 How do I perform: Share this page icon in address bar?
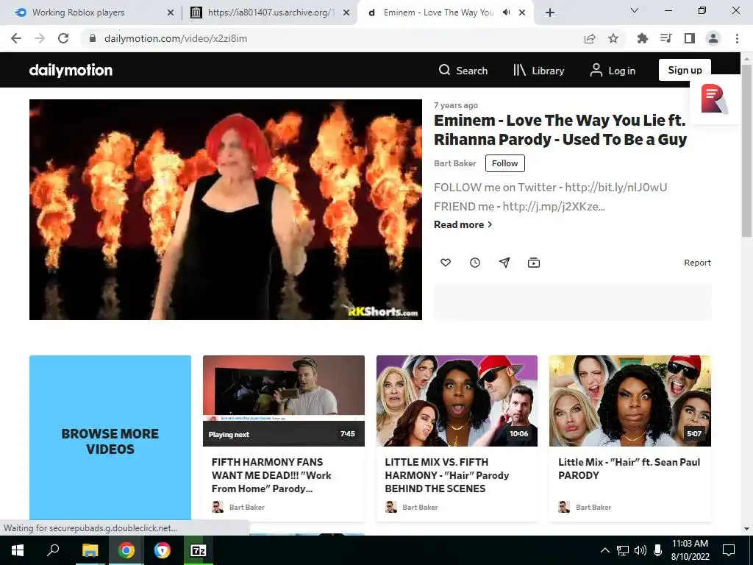coord(590,38)
